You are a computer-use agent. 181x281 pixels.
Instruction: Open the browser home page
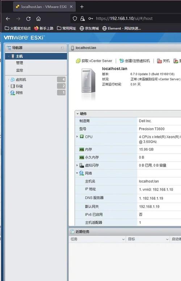(38, 19)
